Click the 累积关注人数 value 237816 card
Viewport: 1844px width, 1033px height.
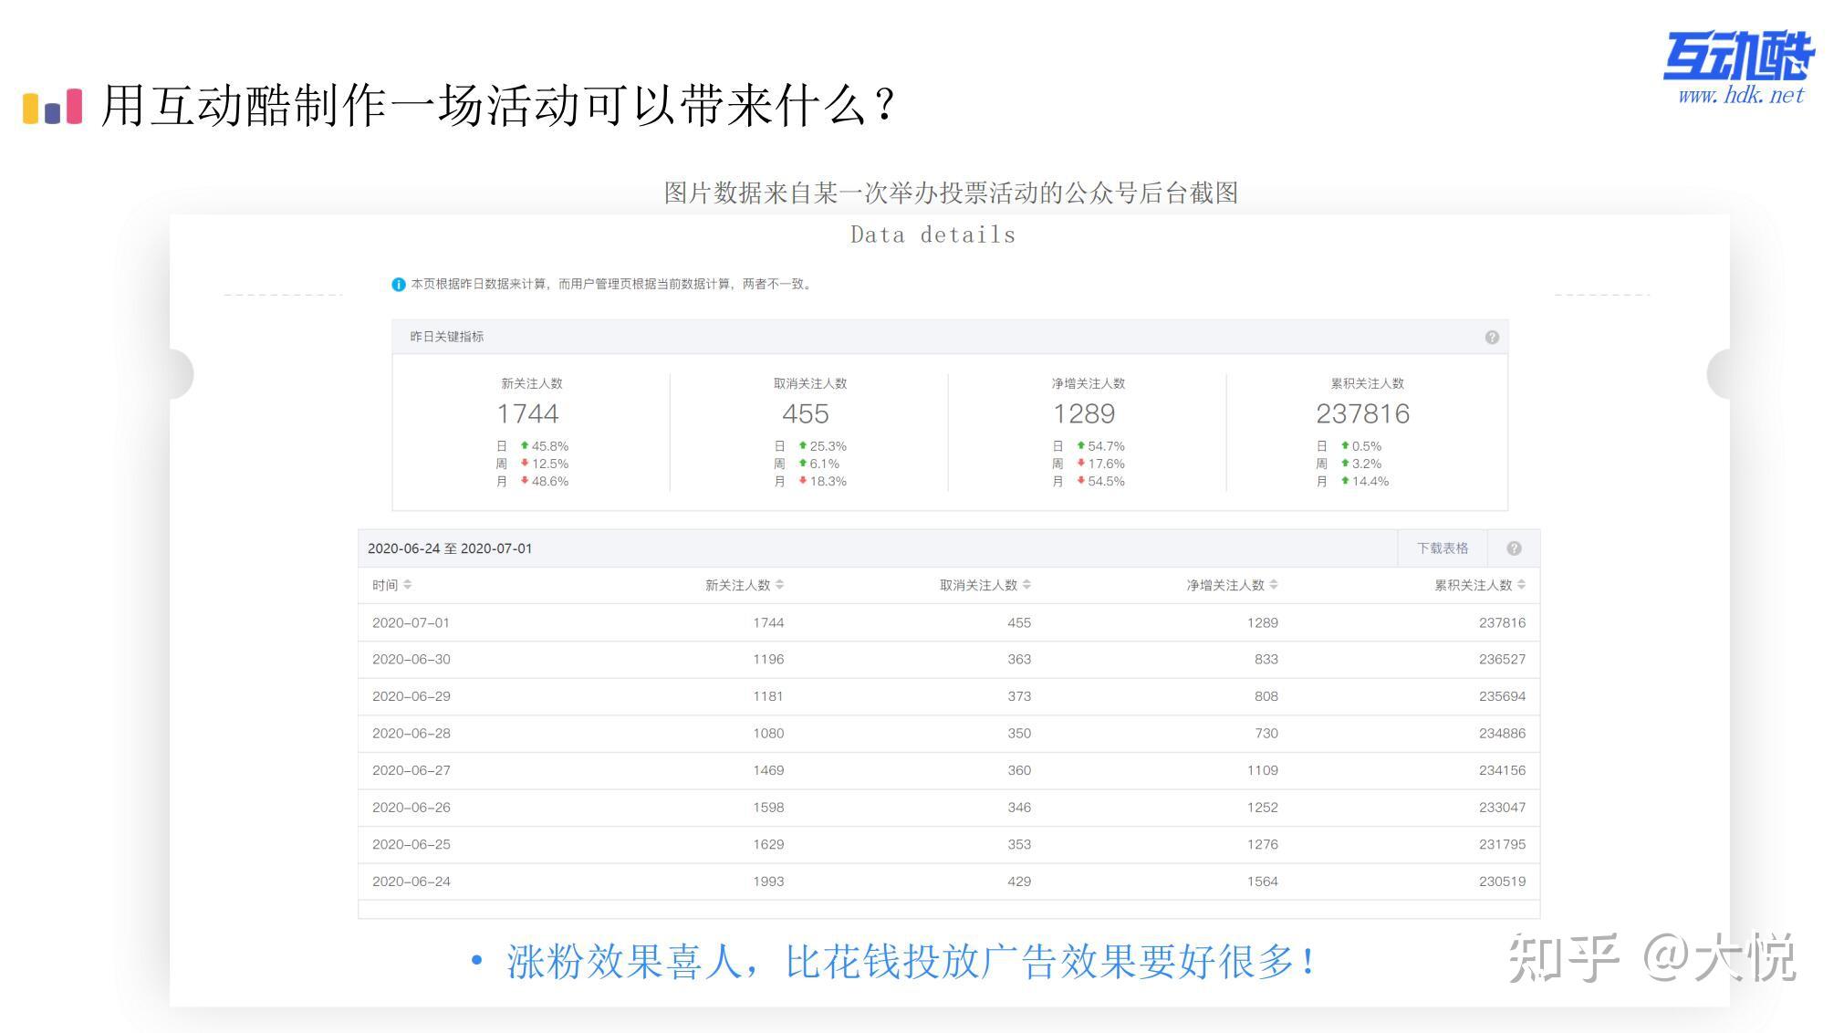point(1362,414)
